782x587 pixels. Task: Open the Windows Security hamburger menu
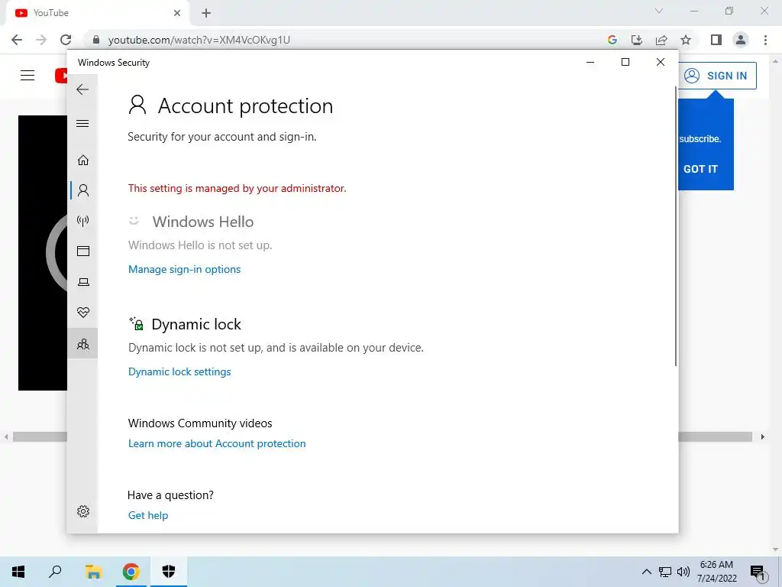point(82,123)
